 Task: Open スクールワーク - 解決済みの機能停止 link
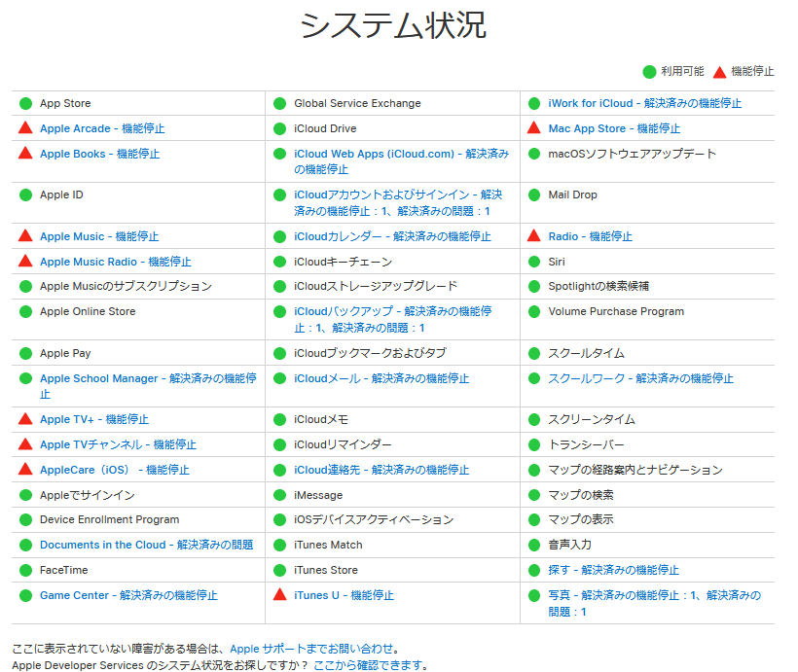[x=640, y=378]
